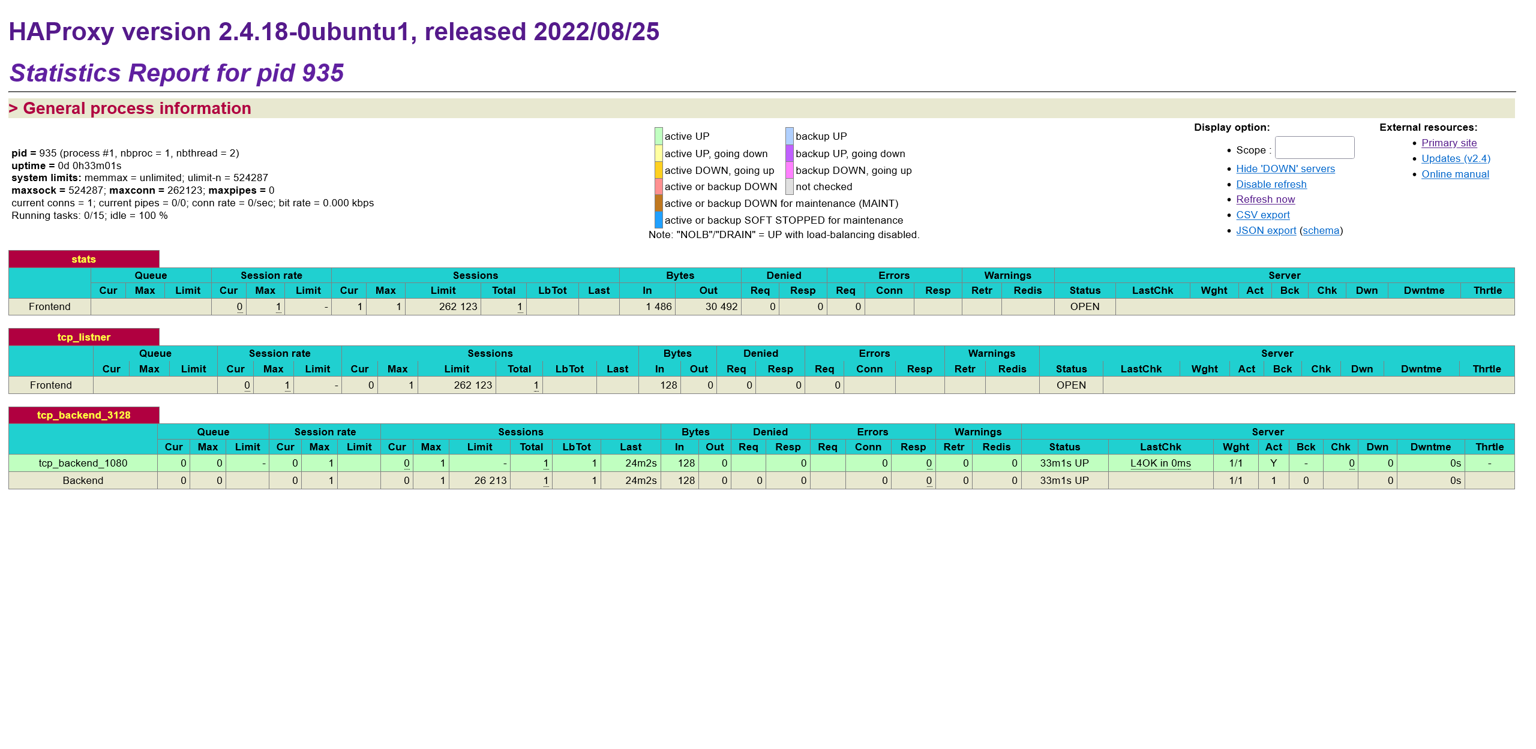Image resolution: width=1536 pixels, height=749 pixels.
Task: Click the tcp_backend_3128 section header
Action: pos(83,415)
